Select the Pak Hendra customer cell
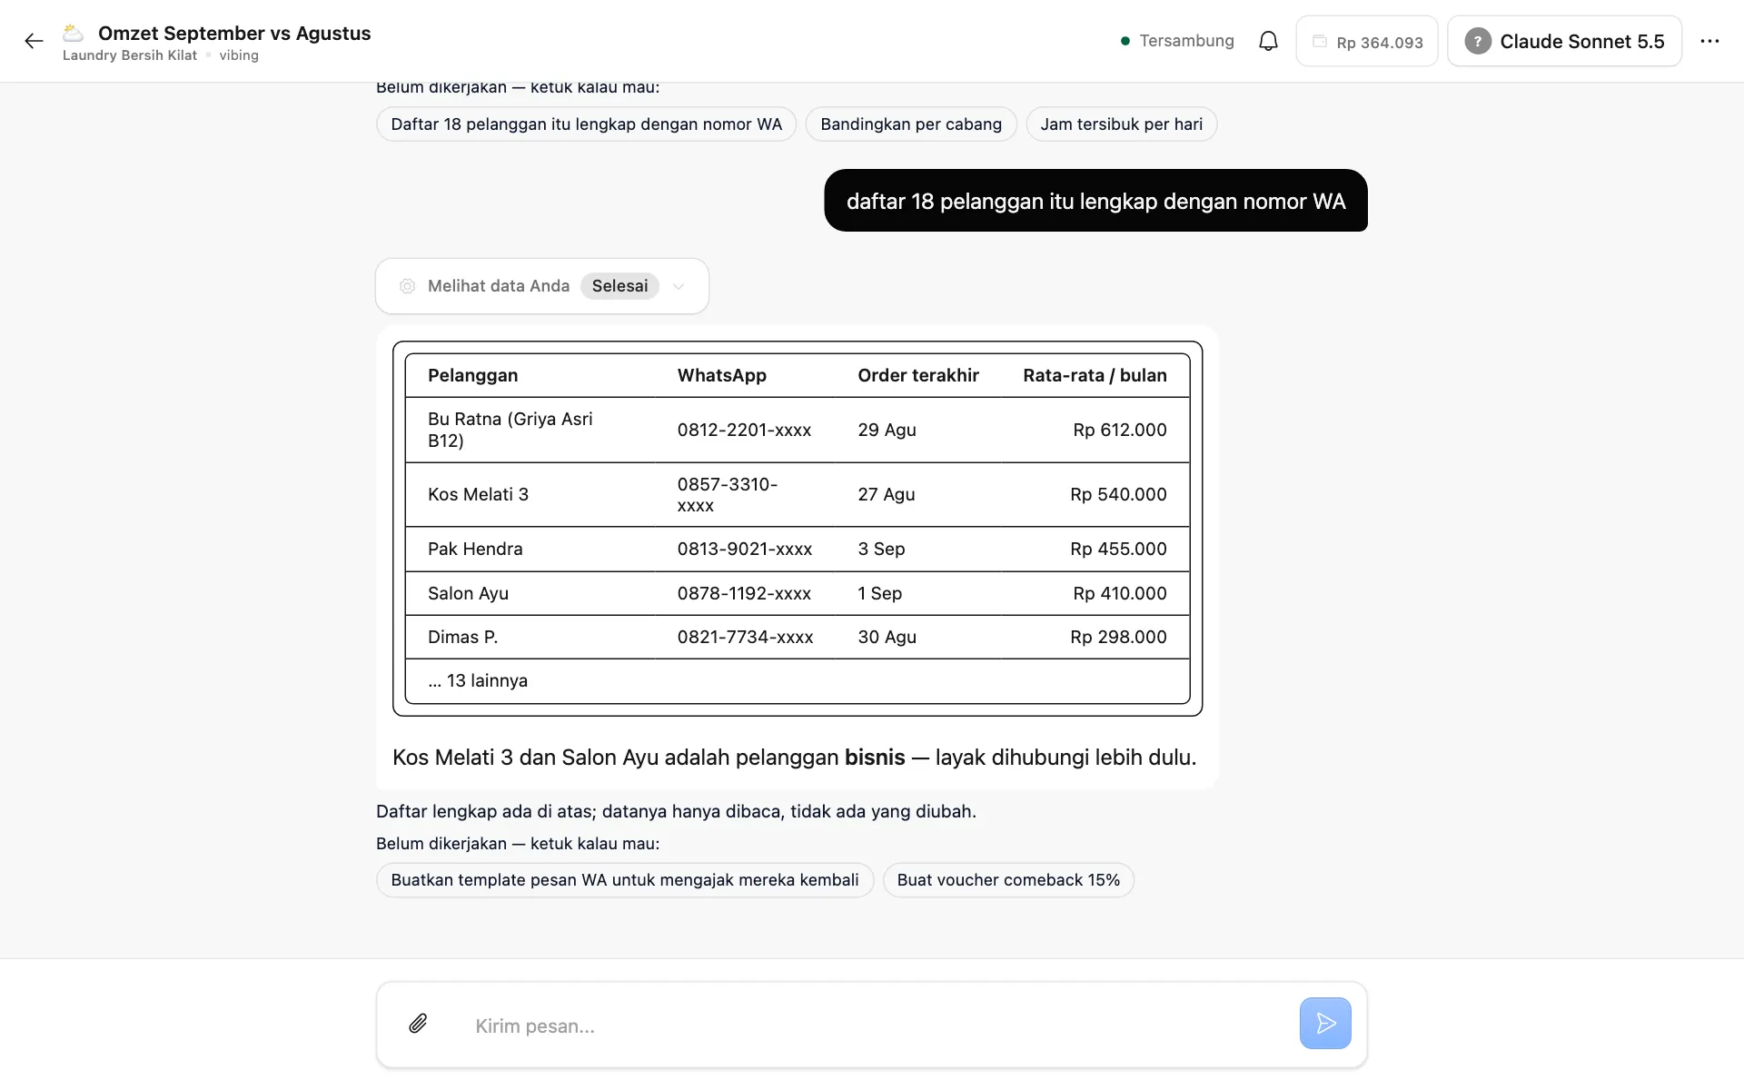The height and width of the screenshot is (1090, 1744). (x=530, y=549)
